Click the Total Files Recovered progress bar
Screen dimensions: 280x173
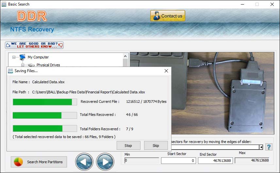click(45, 115)
